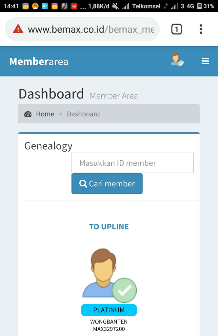218x336 pixels.
Task: Click the magnifier icon on the Cari member button
Action: pos(83,184)
